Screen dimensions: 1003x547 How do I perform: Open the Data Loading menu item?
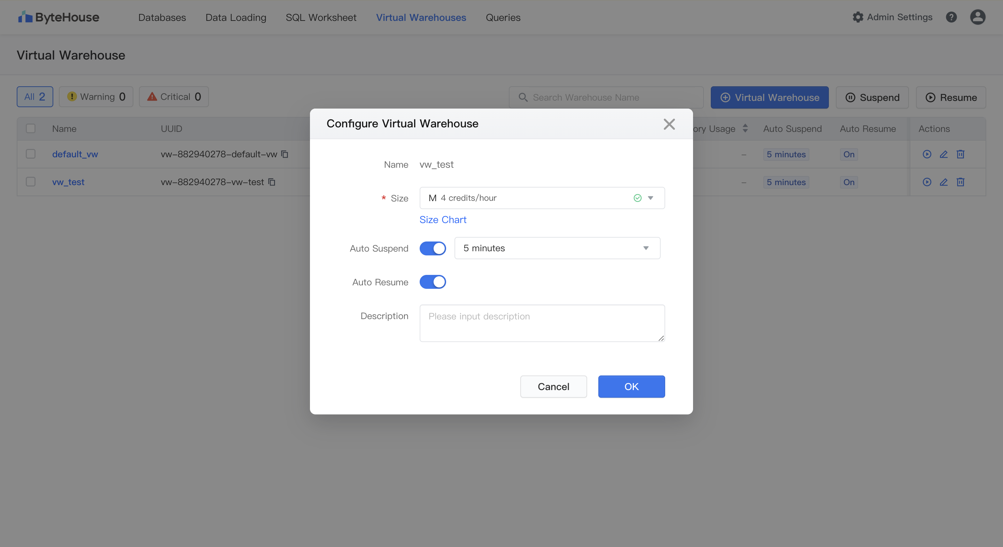point(235,17)
